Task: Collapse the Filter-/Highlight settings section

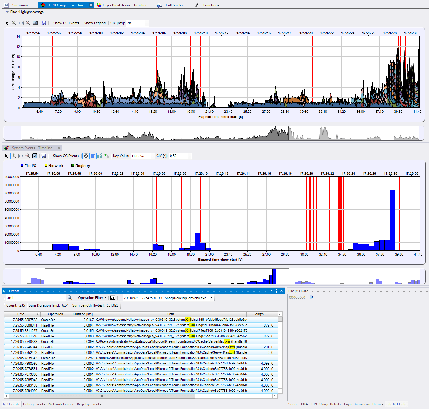Action: (x=7, y=12)
